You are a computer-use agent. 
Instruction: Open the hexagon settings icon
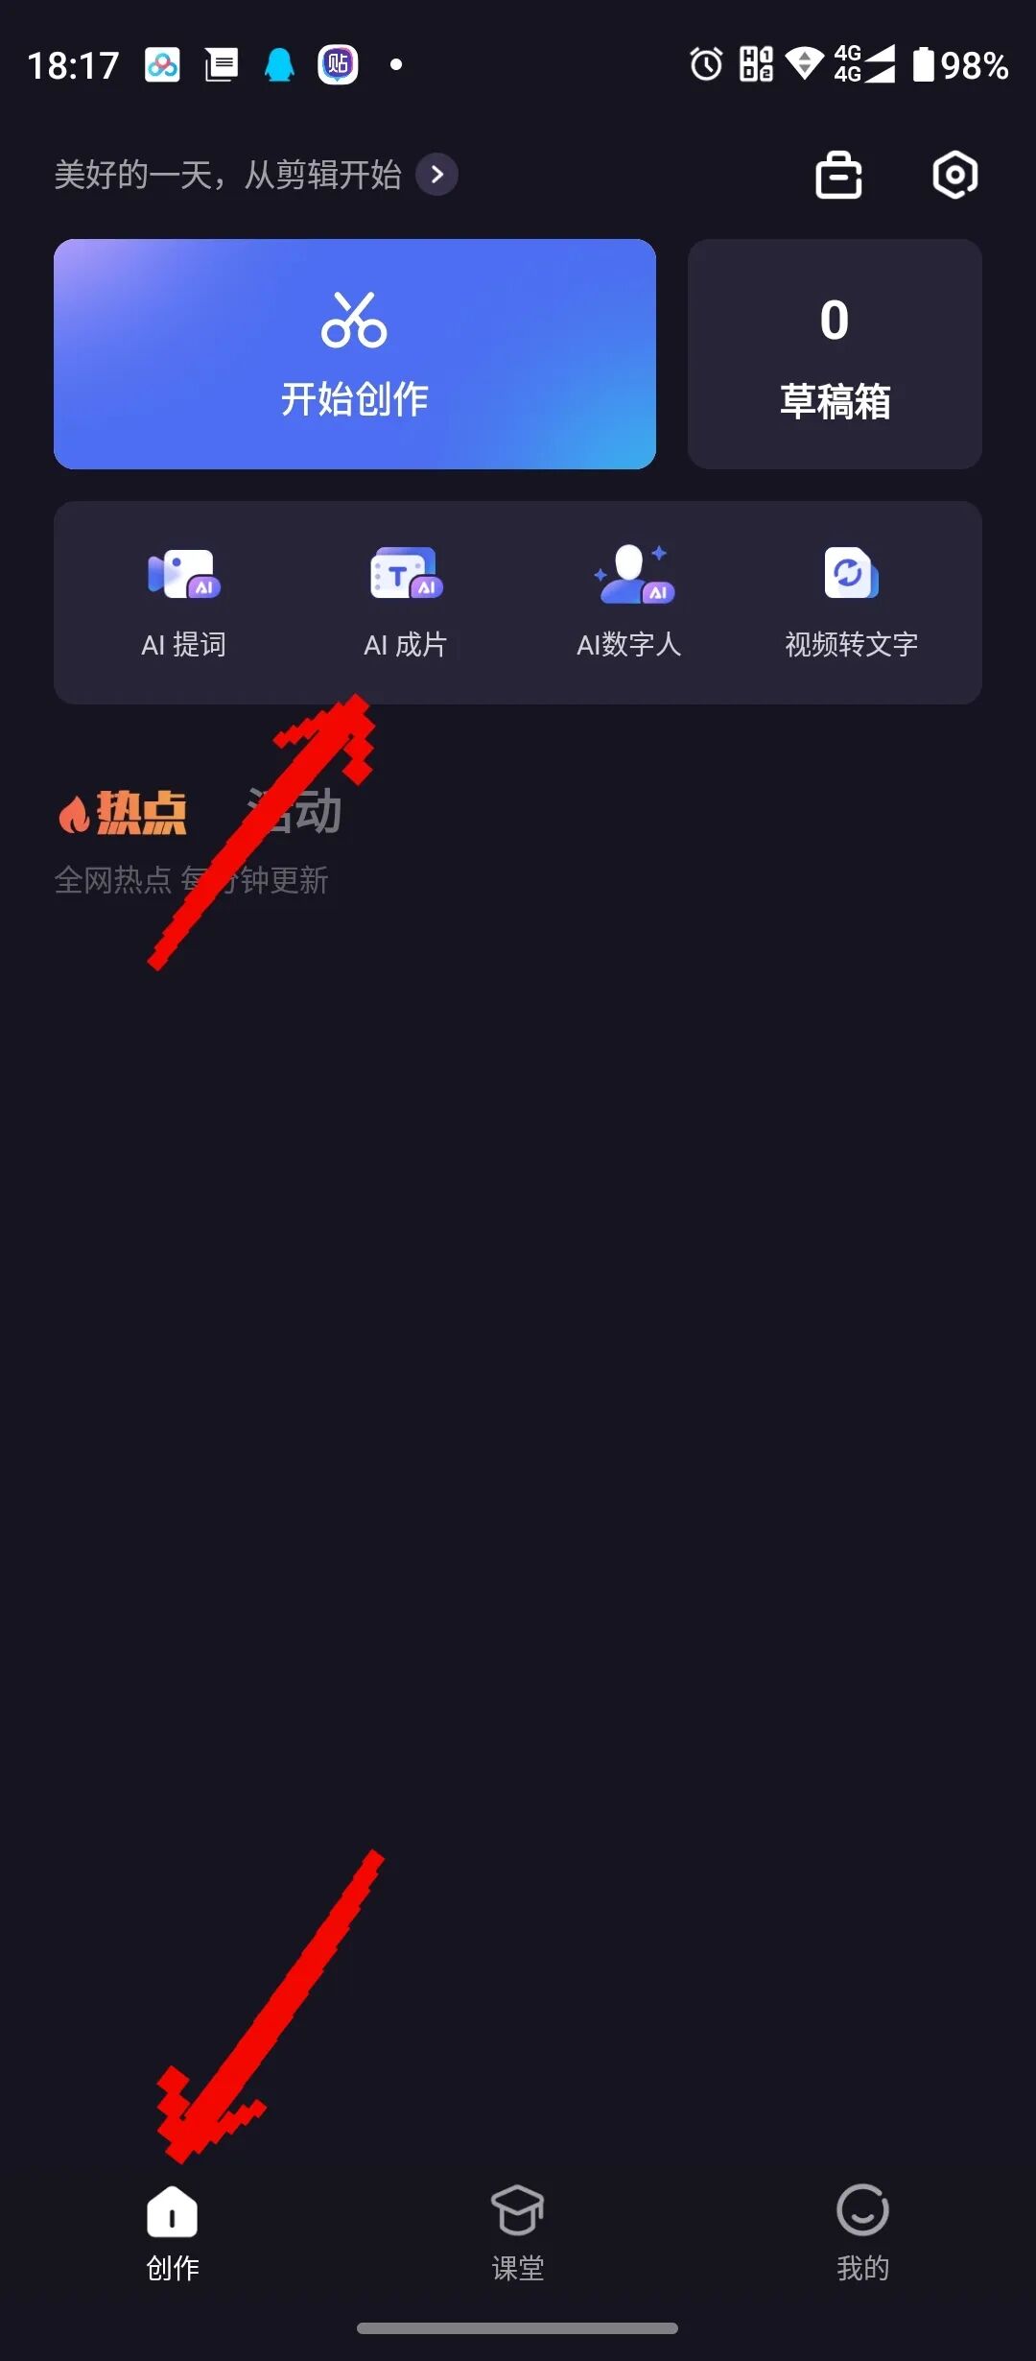click(x=955, y=175)
